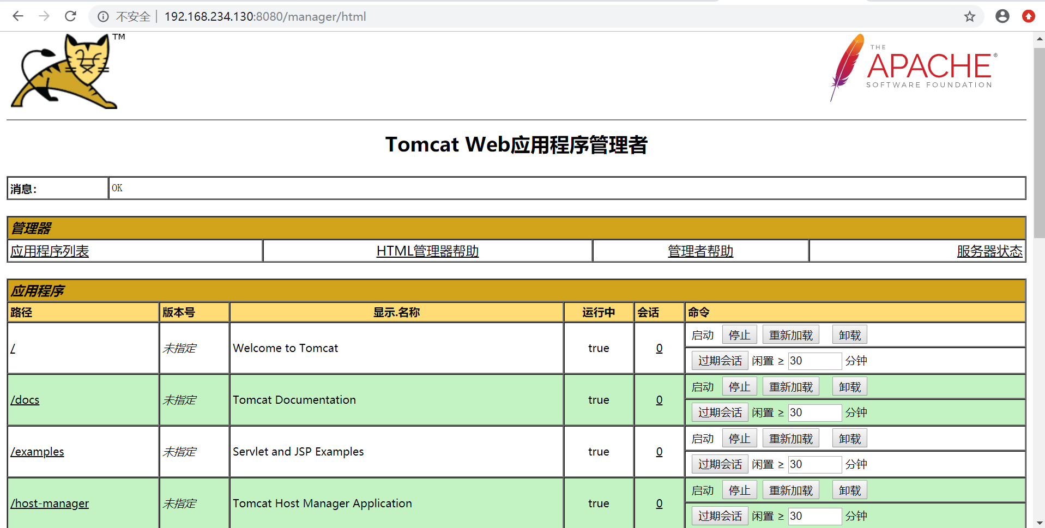Viewport: 1045px width, 528px height.
Task: Open the 管理者帮助 link
Action: (x=700, y=251)
